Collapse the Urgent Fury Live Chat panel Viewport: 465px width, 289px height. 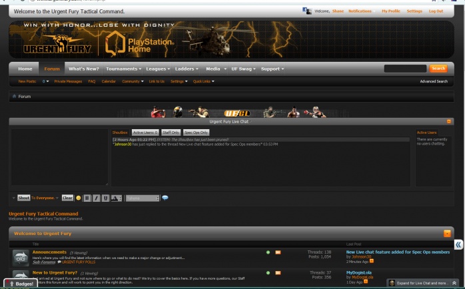(x=448, y=121)
